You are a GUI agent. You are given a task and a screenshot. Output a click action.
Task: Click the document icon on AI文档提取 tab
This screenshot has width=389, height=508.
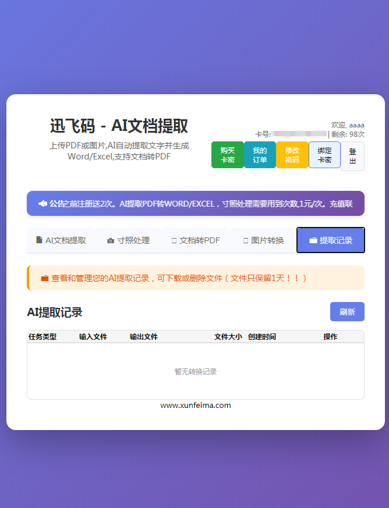coord(39,240)
